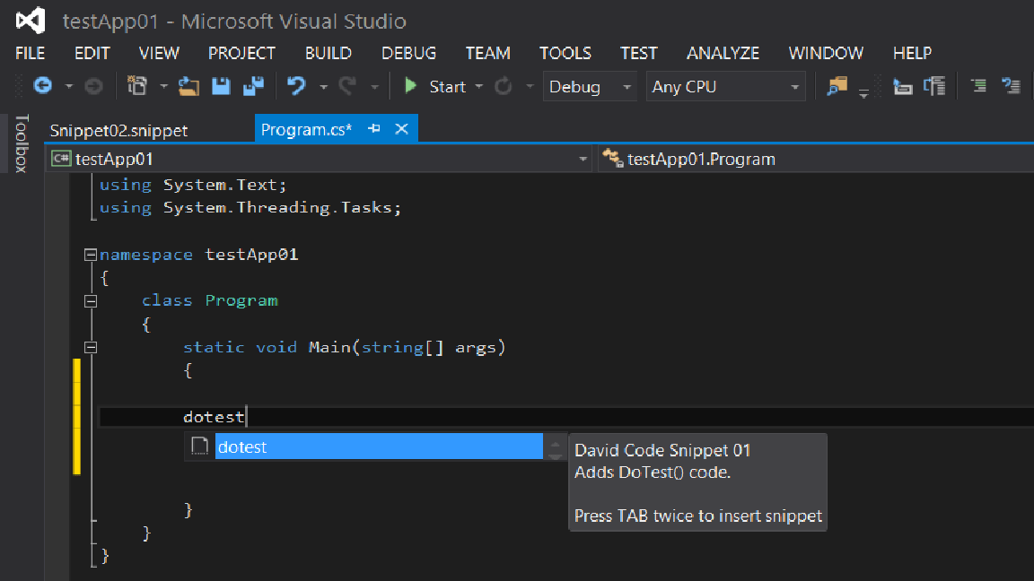Pin the Program.cs tab
Viewport: 1034px width, 581px height.
click(374, 129)
